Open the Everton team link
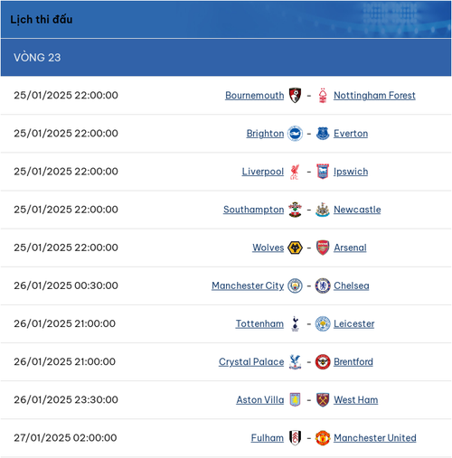 point(351,134)
